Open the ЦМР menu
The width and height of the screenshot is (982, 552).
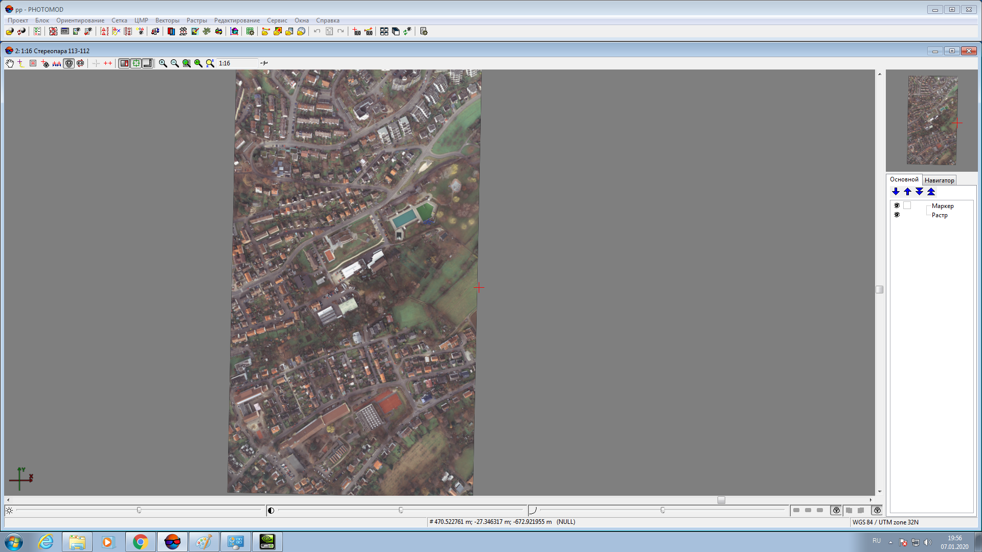click(141, 20)
